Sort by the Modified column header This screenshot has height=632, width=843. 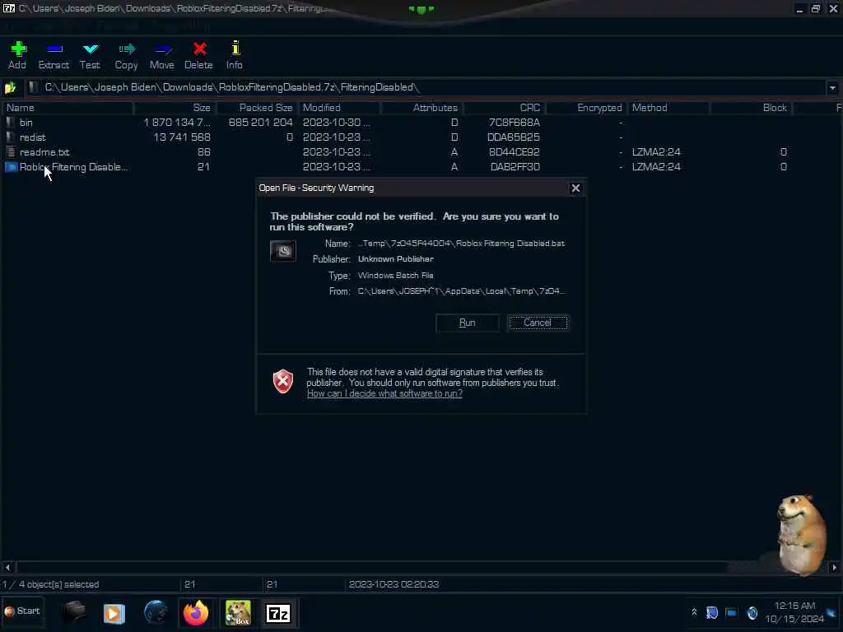(339, 108)
